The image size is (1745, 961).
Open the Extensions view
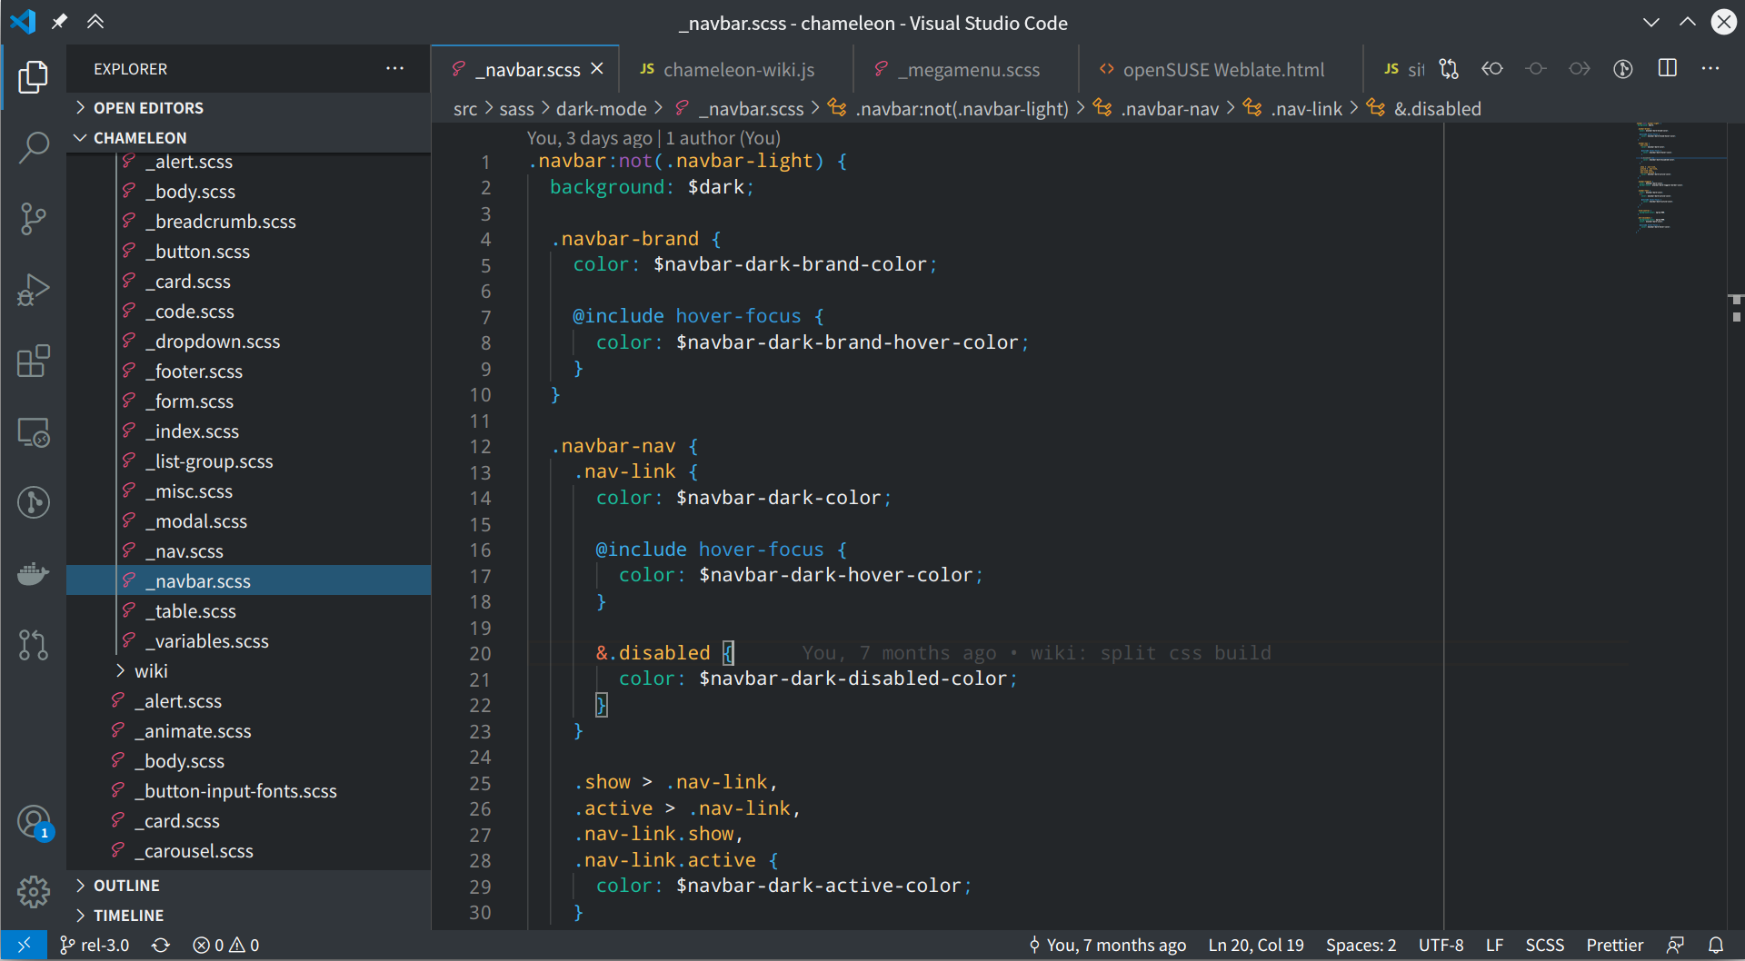34,361
